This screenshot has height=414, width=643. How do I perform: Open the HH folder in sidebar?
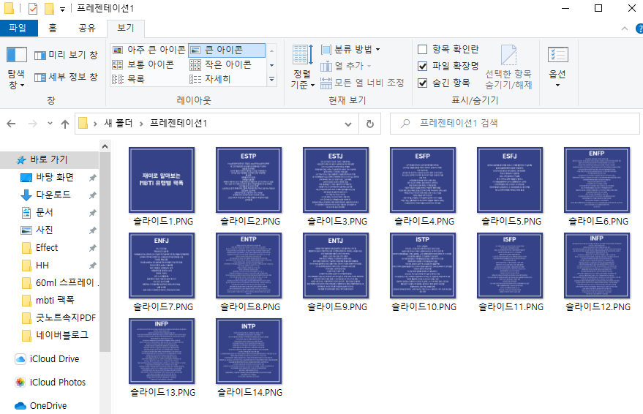(x=42, y=266)
